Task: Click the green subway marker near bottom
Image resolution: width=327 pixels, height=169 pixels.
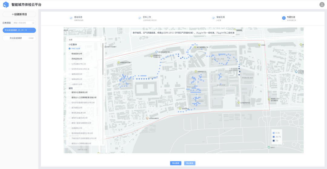Action: coord(269,147)
